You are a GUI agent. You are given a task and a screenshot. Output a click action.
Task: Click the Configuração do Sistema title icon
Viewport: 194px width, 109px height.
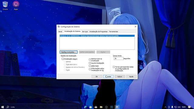click(x=59, y=26)
